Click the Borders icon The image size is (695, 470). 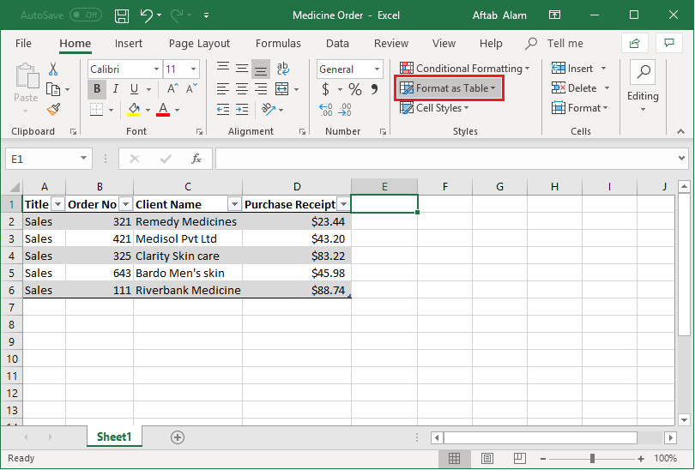tap(96, 110)
